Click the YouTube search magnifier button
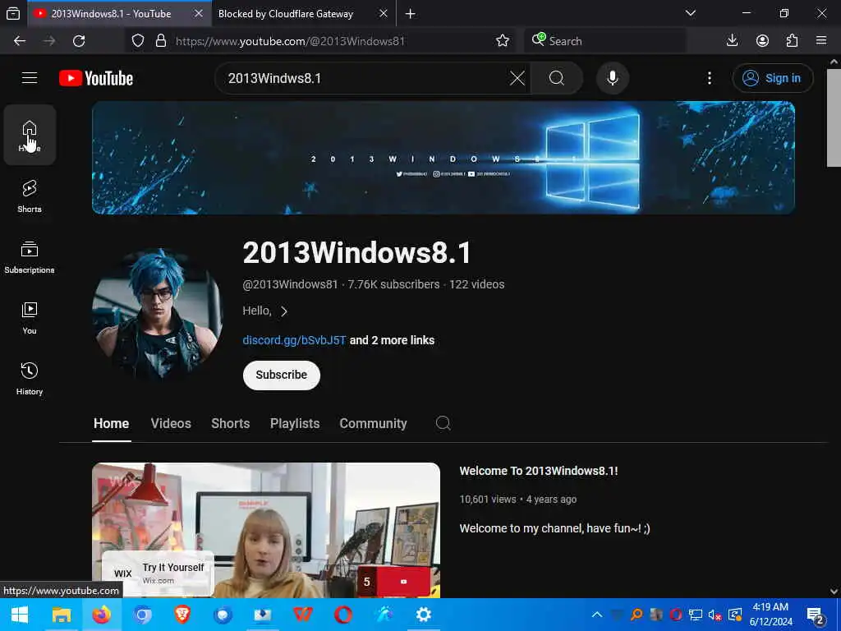 (556, 78)
